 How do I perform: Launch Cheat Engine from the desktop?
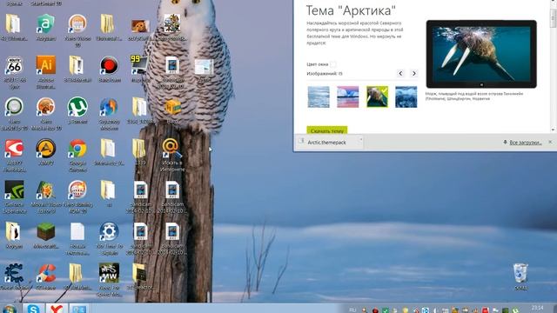(14, 273)
